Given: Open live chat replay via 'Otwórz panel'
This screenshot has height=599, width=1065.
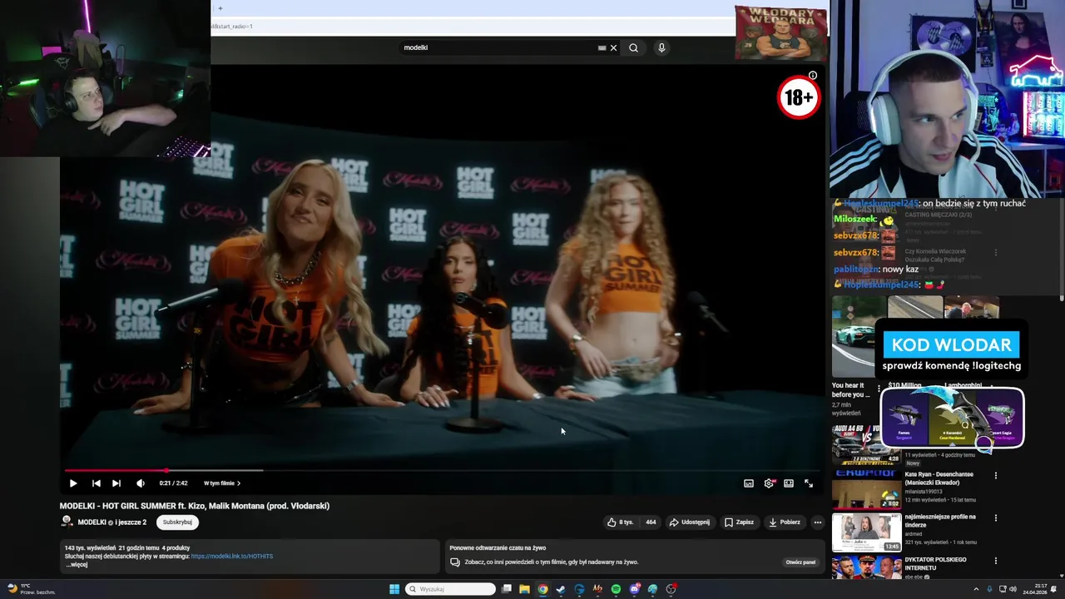Looking at the screenshot, I should (800, 562).
